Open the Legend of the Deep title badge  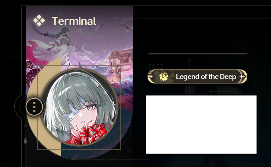(197, 76)
